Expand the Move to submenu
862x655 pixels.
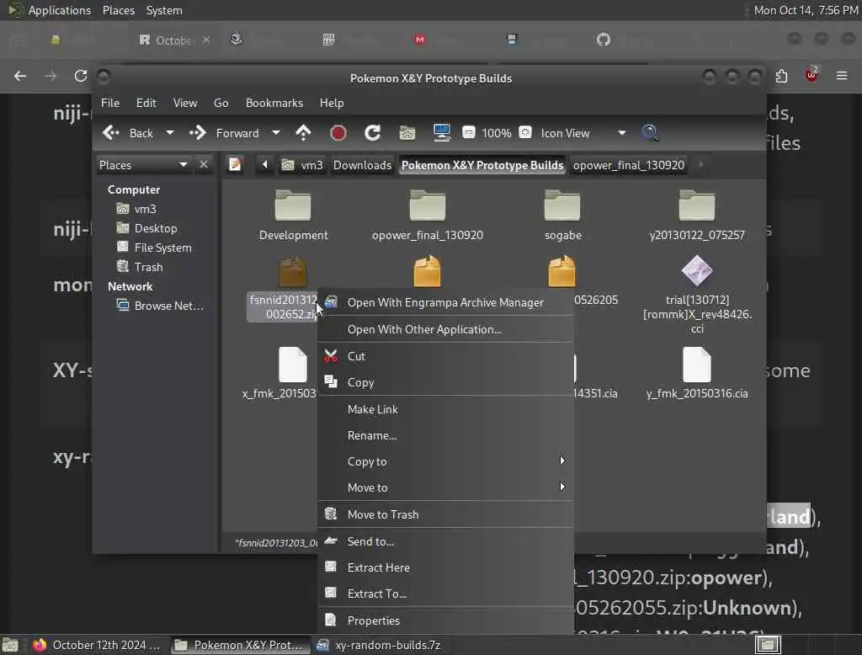point(445,487)
